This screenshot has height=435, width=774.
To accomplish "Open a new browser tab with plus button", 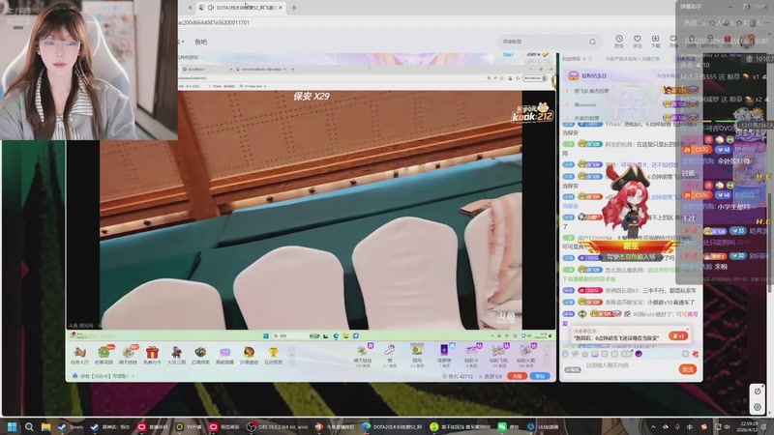I will 294,8.
